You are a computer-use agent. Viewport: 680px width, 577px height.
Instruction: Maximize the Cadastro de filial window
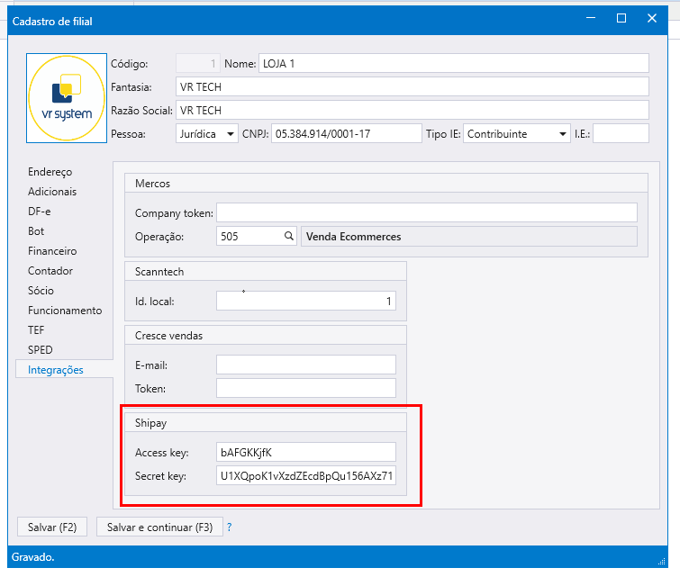click(x=621, y=19)
